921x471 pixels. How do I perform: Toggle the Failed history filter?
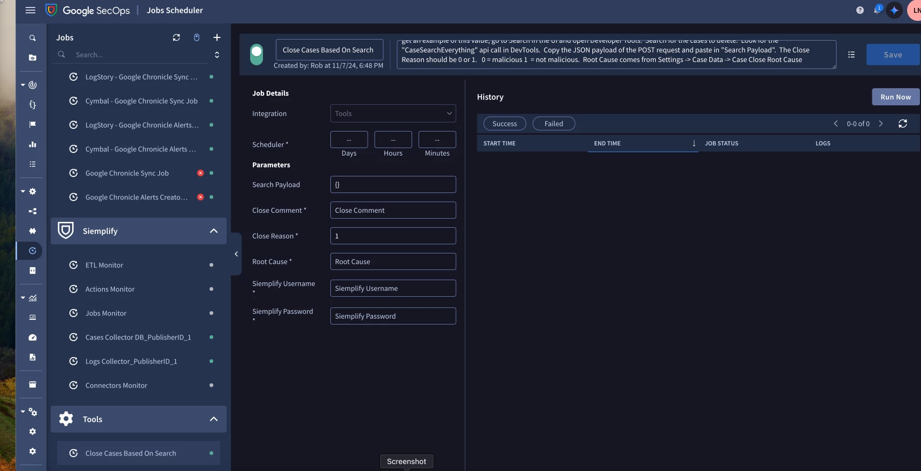tap(554, 123)
